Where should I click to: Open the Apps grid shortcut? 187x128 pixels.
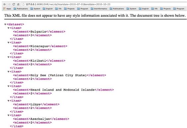click(x=7, y=9)
